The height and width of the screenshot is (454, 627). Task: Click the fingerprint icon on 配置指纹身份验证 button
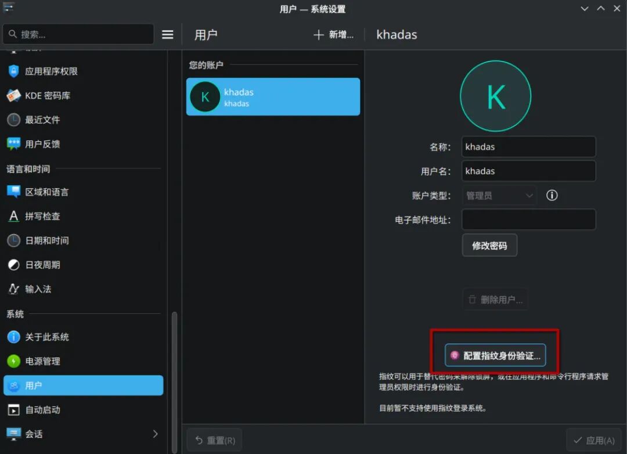[x=454, y=355]
